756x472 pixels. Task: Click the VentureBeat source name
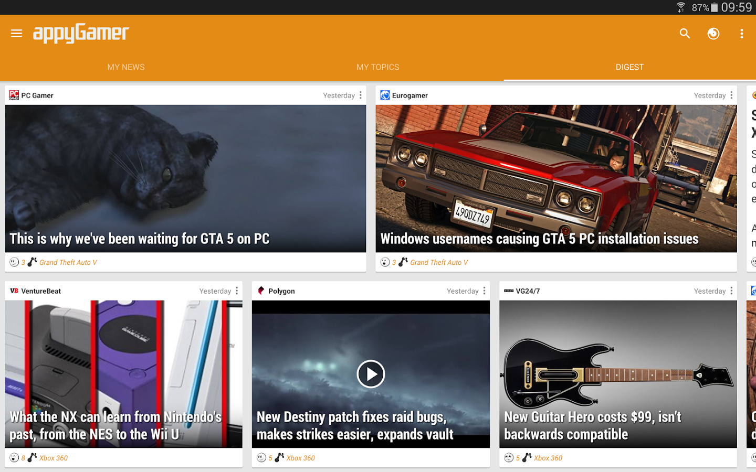[41, 291]
